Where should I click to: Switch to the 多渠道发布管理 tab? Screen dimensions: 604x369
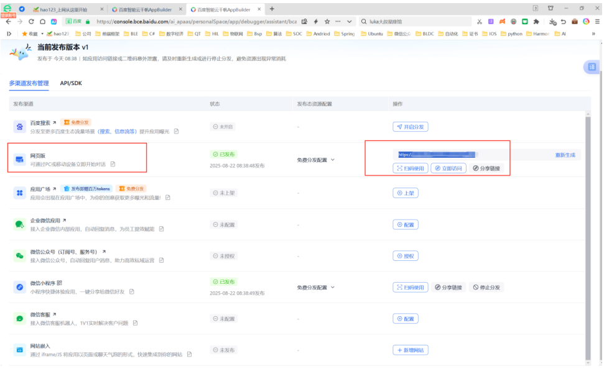click(29, 83)
